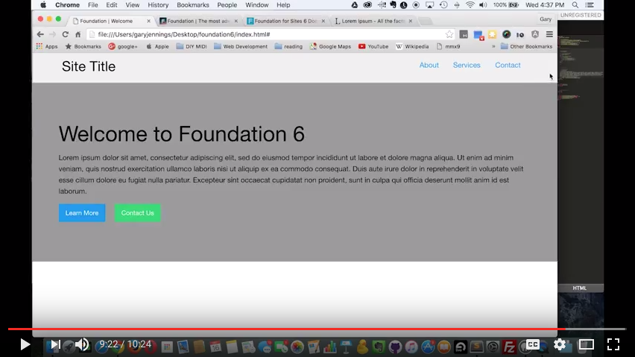Click the green Contact Us button
This screenshot has height=357, width=635.
point(138,213)
